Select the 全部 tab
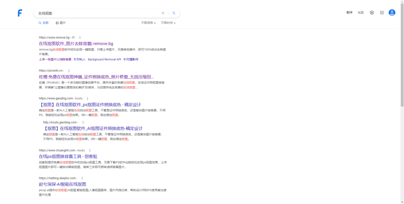This screenshot has width=404, height=204. pos(43,23)
